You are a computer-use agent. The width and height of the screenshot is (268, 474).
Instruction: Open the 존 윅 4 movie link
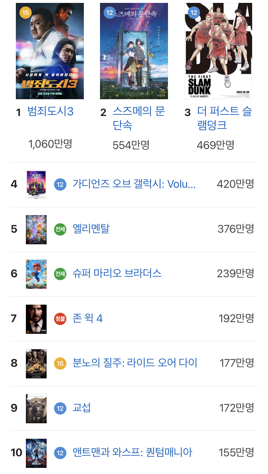[x=87, y=318]
